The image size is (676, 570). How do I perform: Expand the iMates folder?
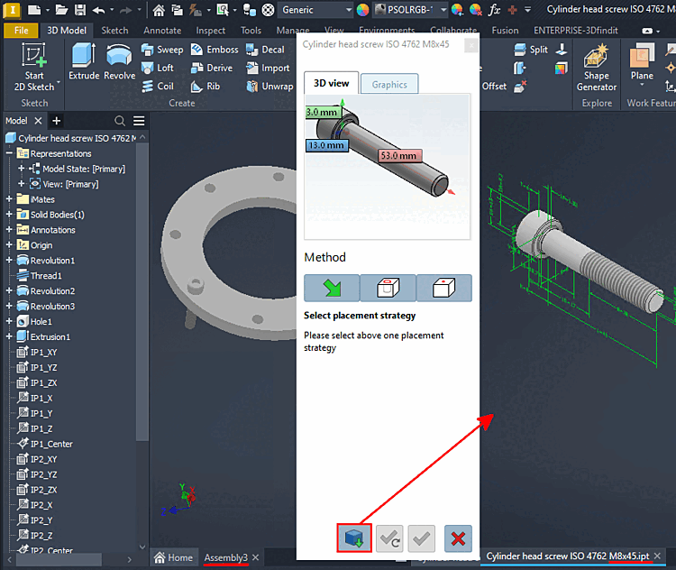(9, 199)
